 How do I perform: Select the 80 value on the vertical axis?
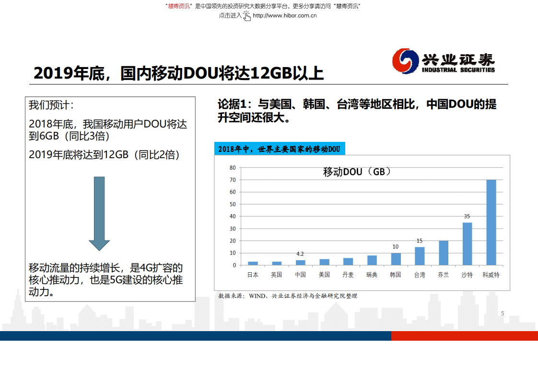[x=232, y=167]
